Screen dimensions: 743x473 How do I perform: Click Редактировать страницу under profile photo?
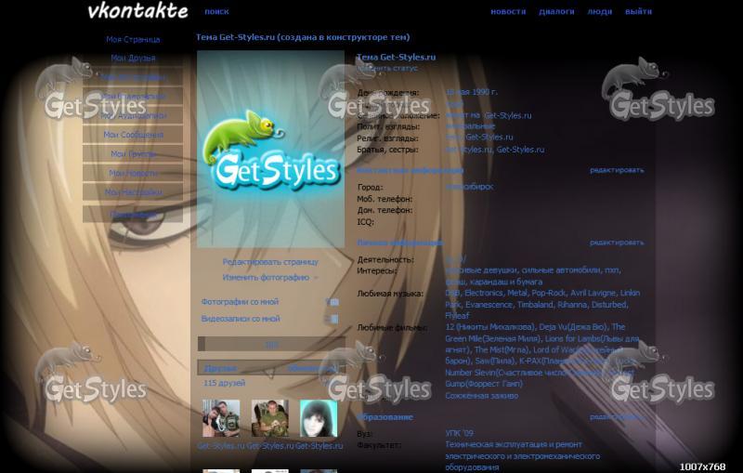(x=269, y=262)
